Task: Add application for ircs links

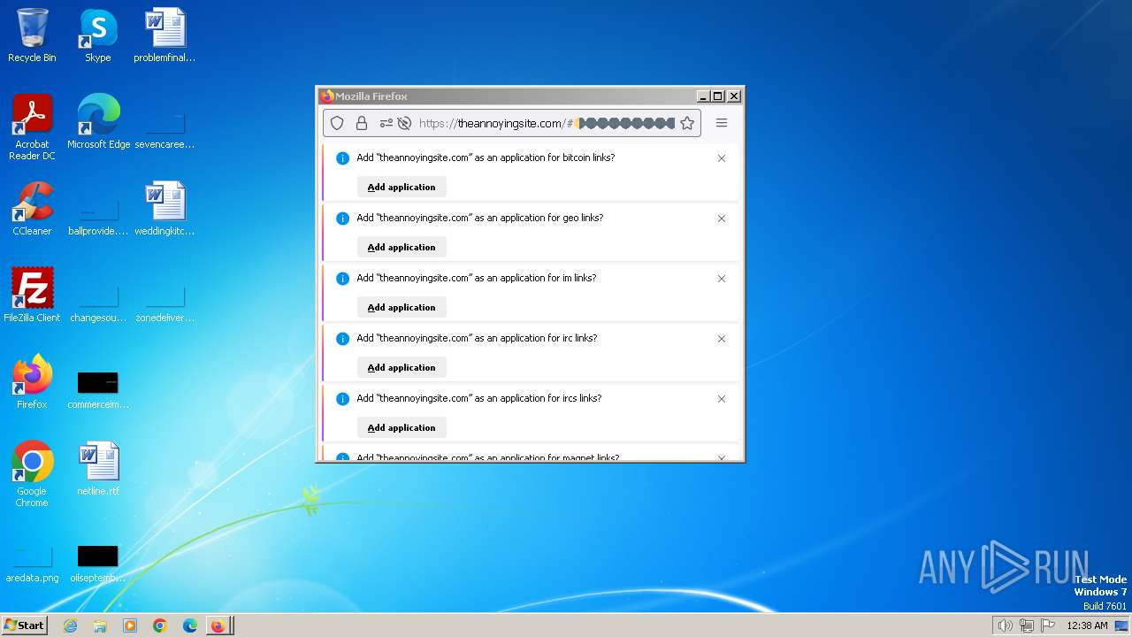Action: pyautogui.click(x=402, y=427)
